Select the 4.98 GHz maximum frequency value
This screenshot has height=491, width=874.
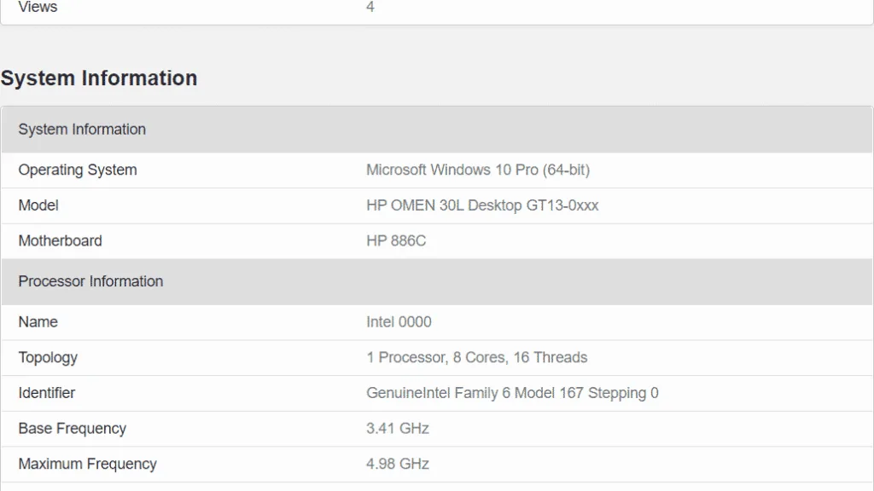point(398,464)
